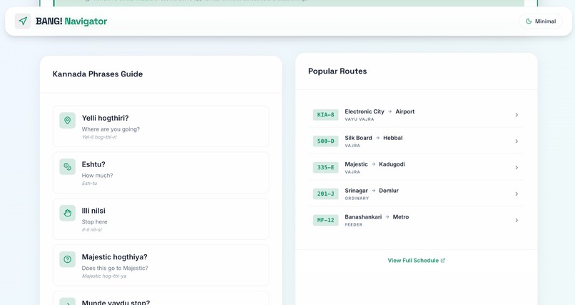The height and width of the screenshot is (305, 575).
Task: Select the Majestic hogthiya phrase title
Action: pyautogui.click(x=114, y=257)
